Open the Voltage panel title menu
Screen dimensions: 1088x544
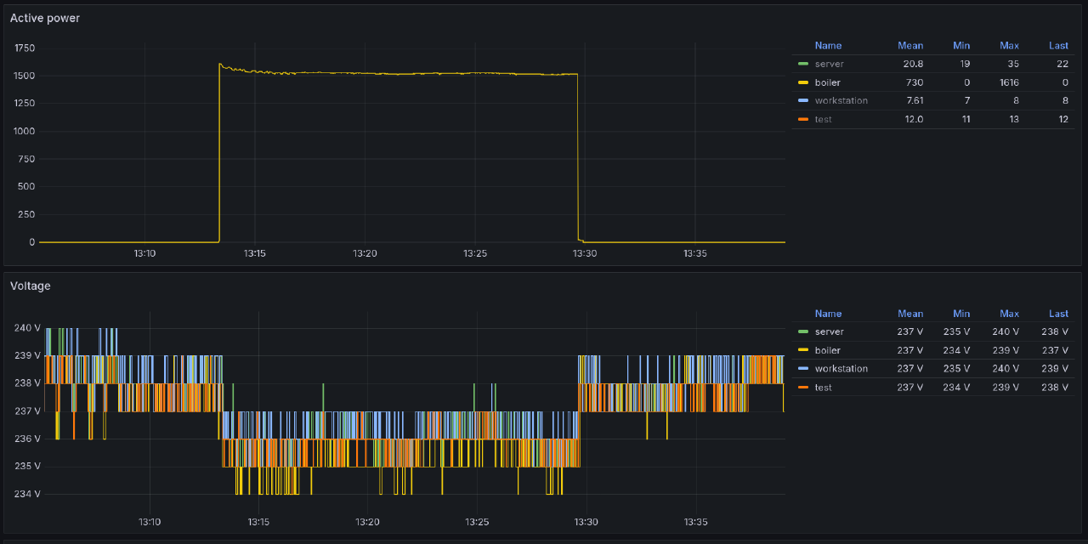coord(31,286)
